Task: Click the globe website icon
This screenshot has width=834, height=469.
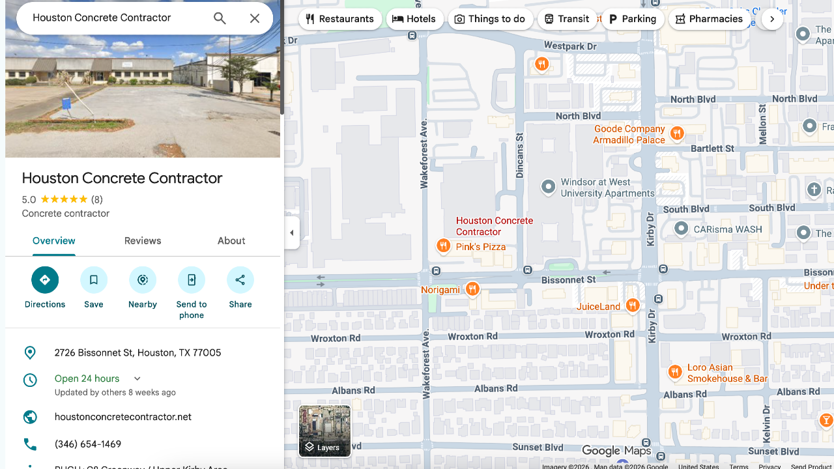Action: coord(30,417)
